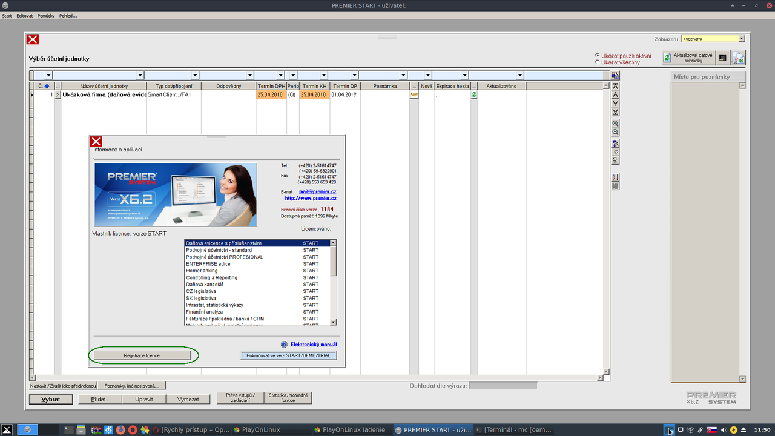Click the green refresh icon in table row
Viewport: 775px width, 436px height.
(x=474, y=94)
